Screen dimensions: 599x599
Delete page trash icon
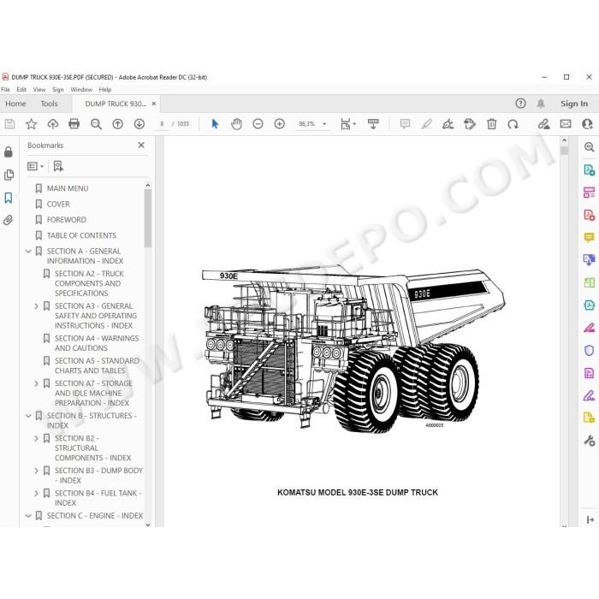click(492, 124)
